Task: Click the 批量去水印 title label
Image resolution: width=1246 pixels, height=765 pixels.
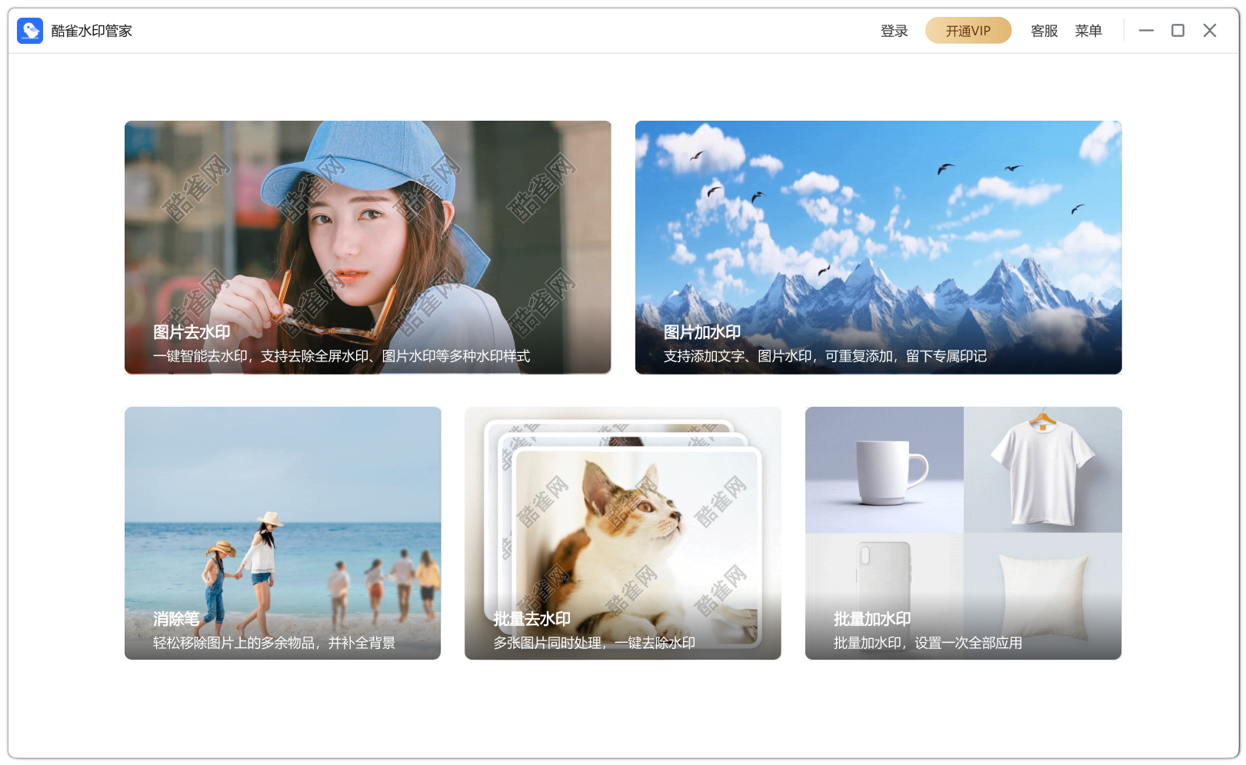Action: tap(532, 619)
